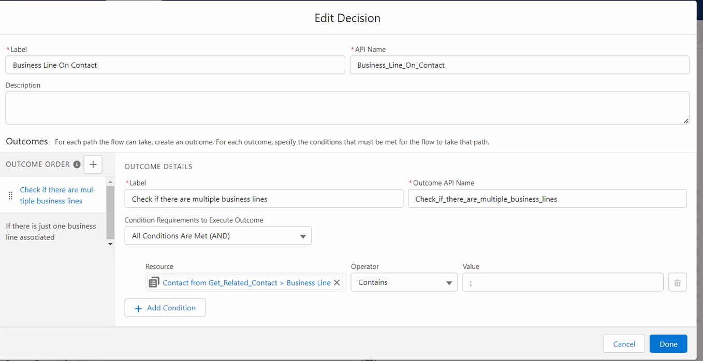Click Done button

(668, 344)
